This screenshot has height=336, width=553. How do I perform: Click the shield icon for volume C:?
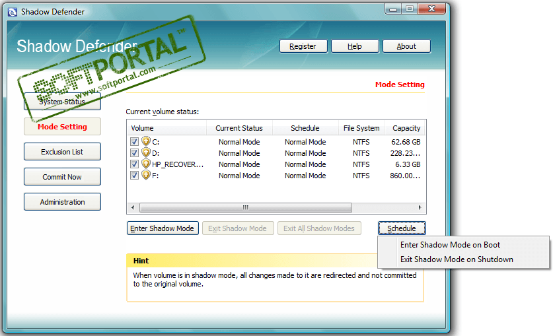coord(146,141)
